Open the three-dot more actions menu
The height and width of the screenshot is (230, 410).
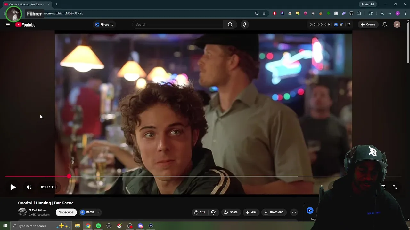tap(294, 212)
